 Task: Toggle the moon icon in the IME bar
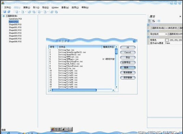coord(63,129)
